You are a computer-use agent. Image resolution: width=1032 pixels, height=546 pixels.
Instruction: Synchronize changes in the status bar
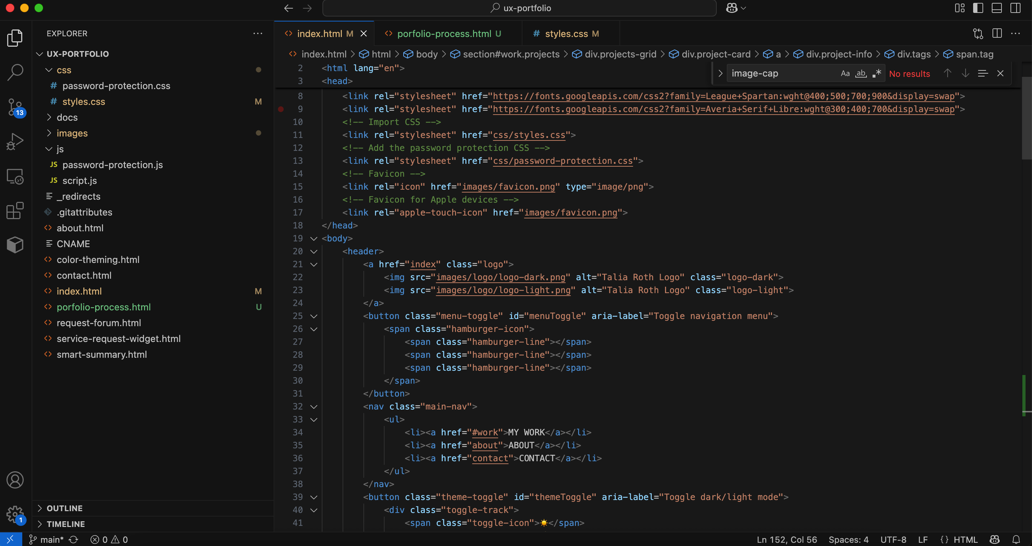[x=73, y=540]
